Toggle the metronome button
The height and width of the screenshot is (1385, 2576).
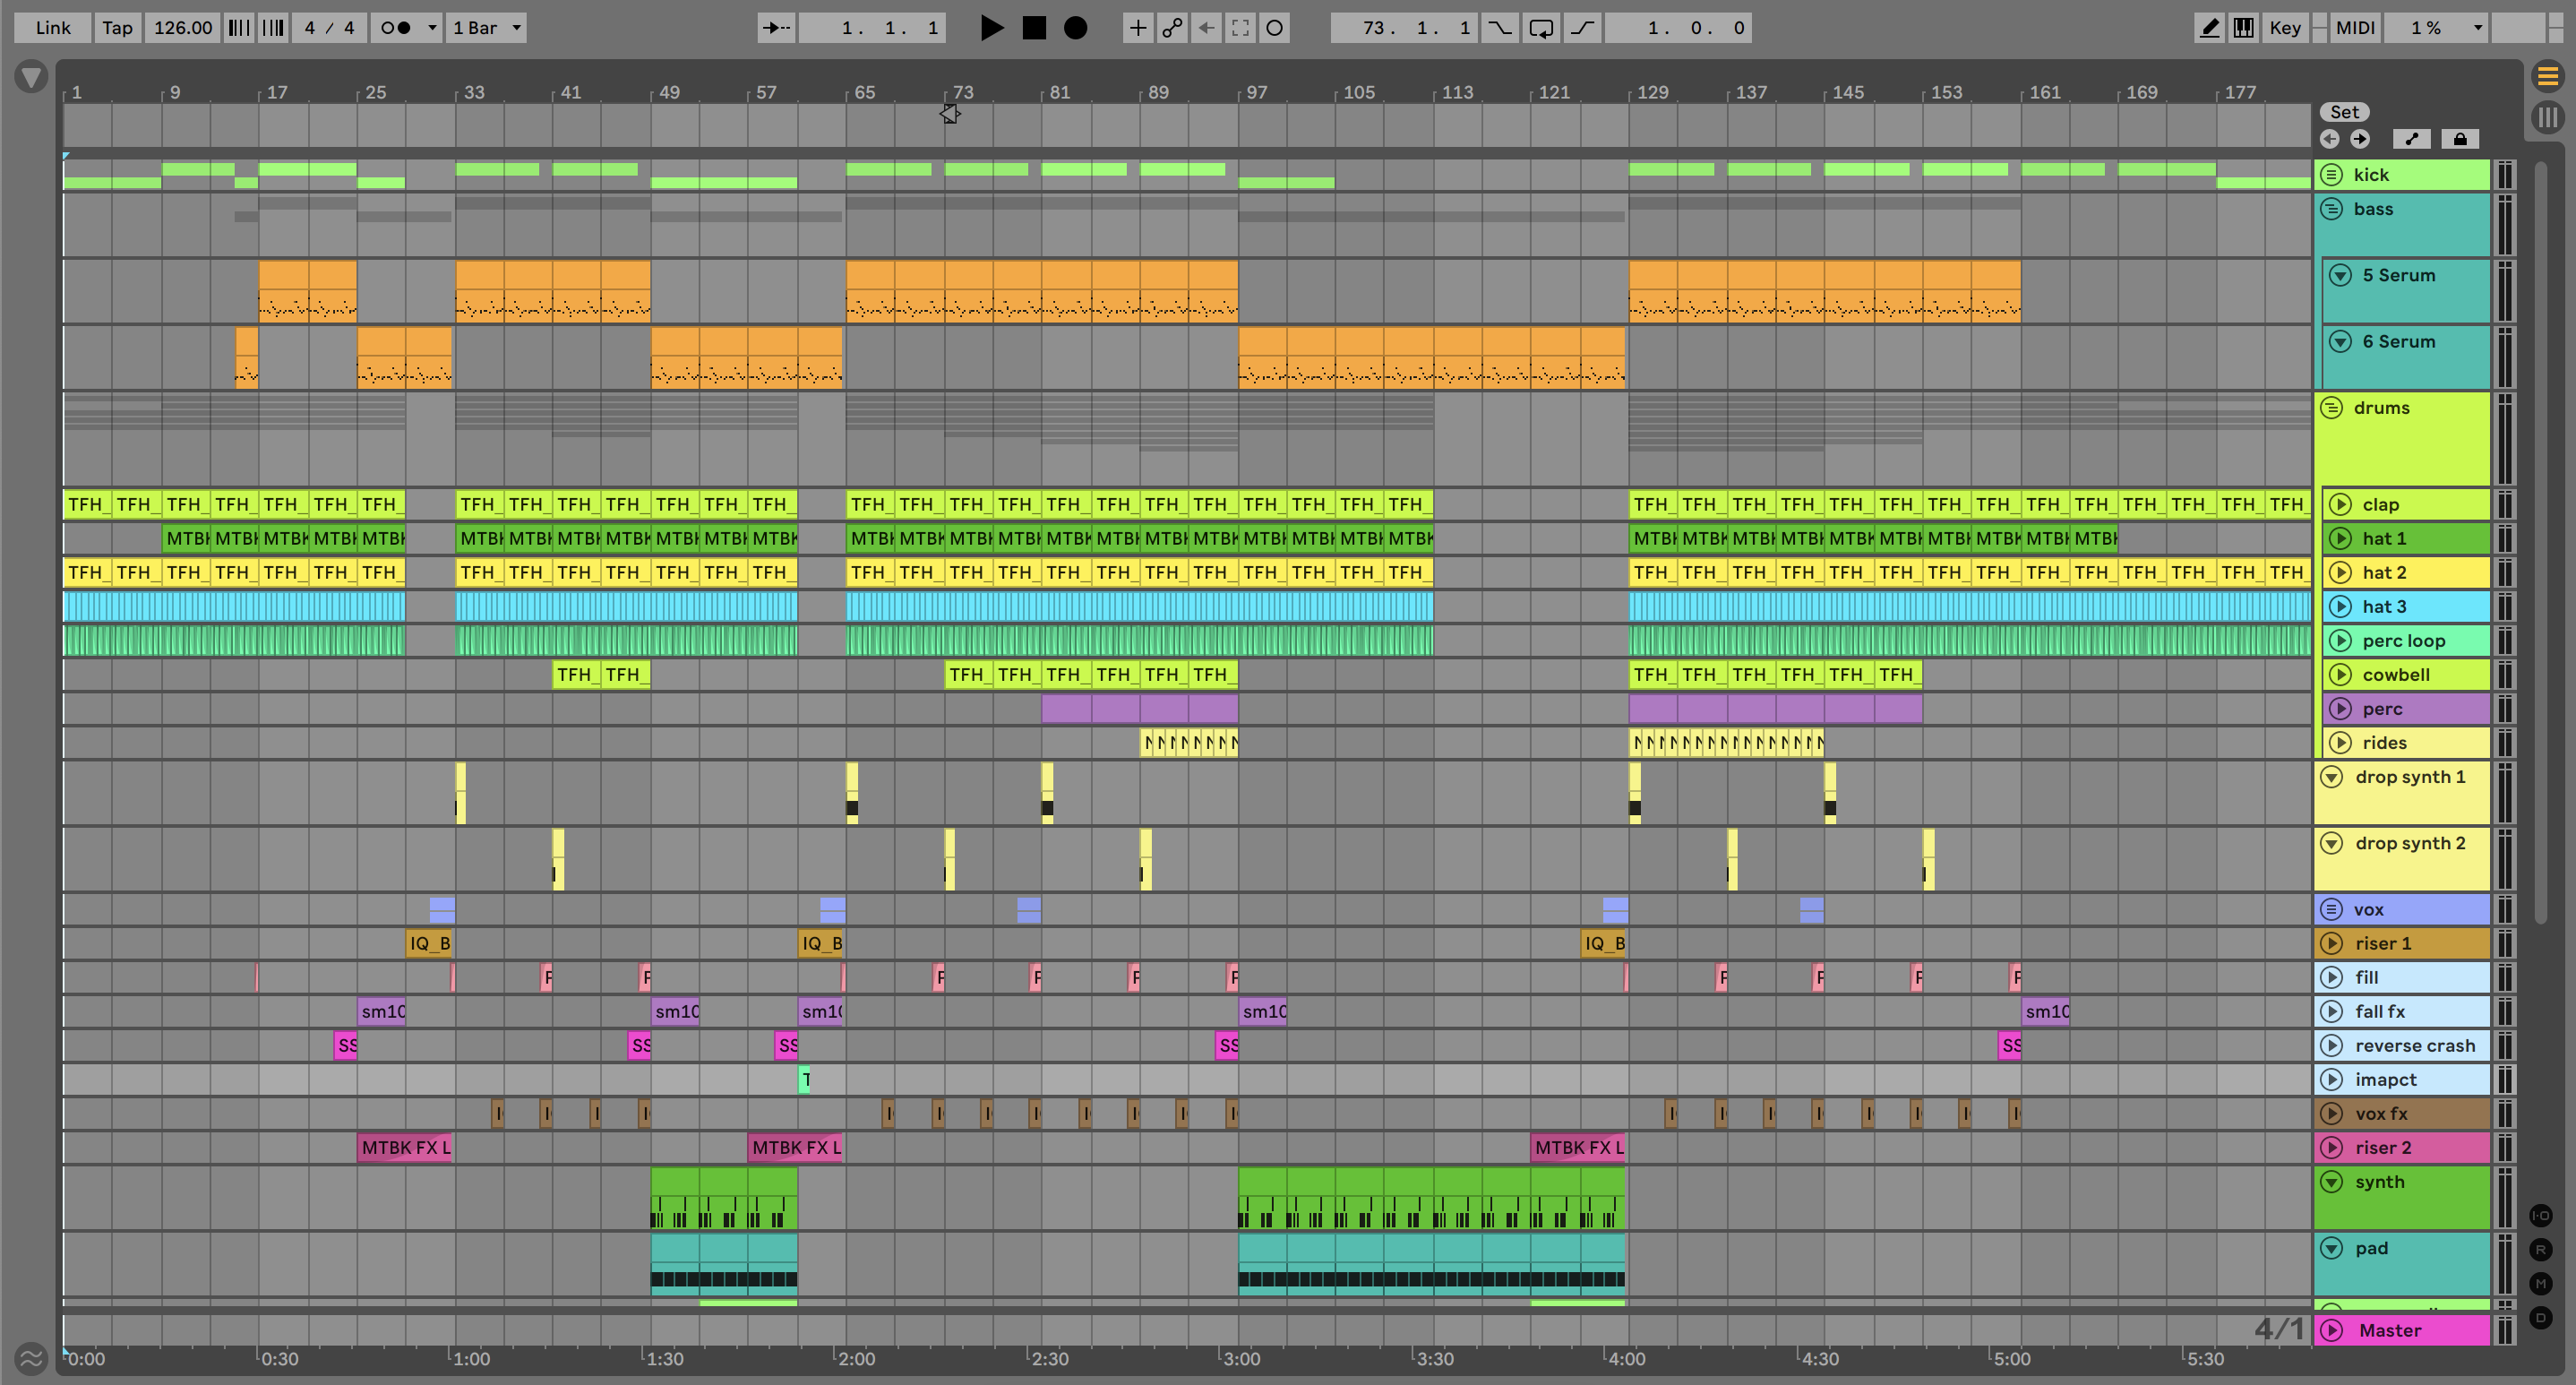pyautogui.click(x=397, y=28)
